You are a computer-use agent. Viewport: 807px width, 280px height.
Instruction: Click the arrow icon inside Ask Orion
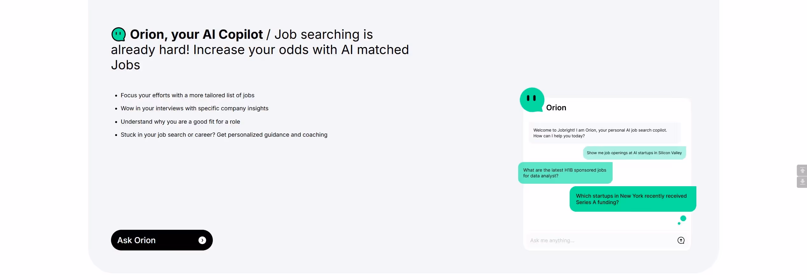(x=202, y=240)
